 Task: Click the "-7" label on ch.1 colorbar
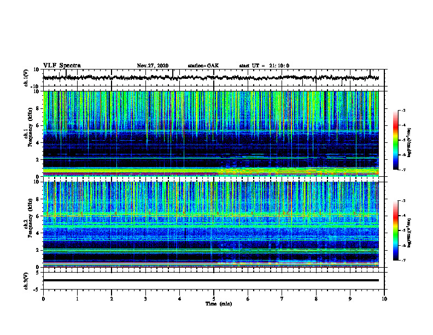(403, 170)
